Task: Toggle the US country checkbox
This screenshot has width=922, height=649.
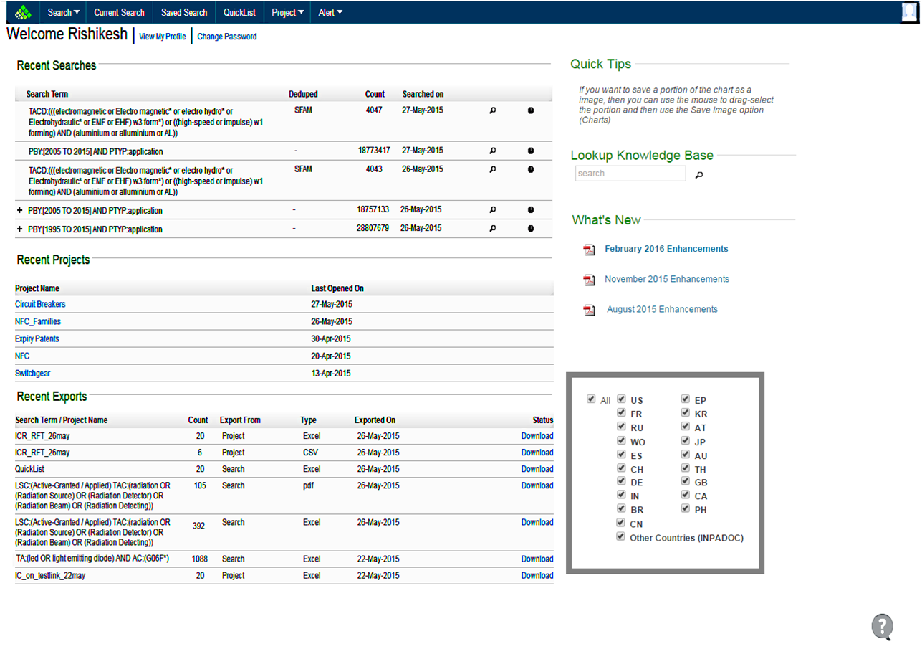Action: (x=621, y=399)
